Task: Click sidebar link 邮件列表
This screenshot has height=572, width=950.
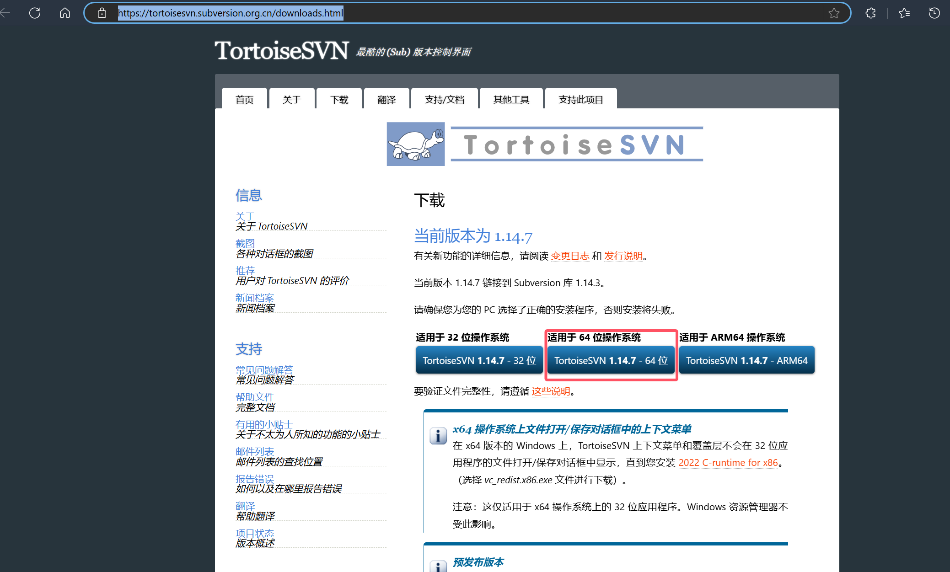Action: [x=255, y=451]
